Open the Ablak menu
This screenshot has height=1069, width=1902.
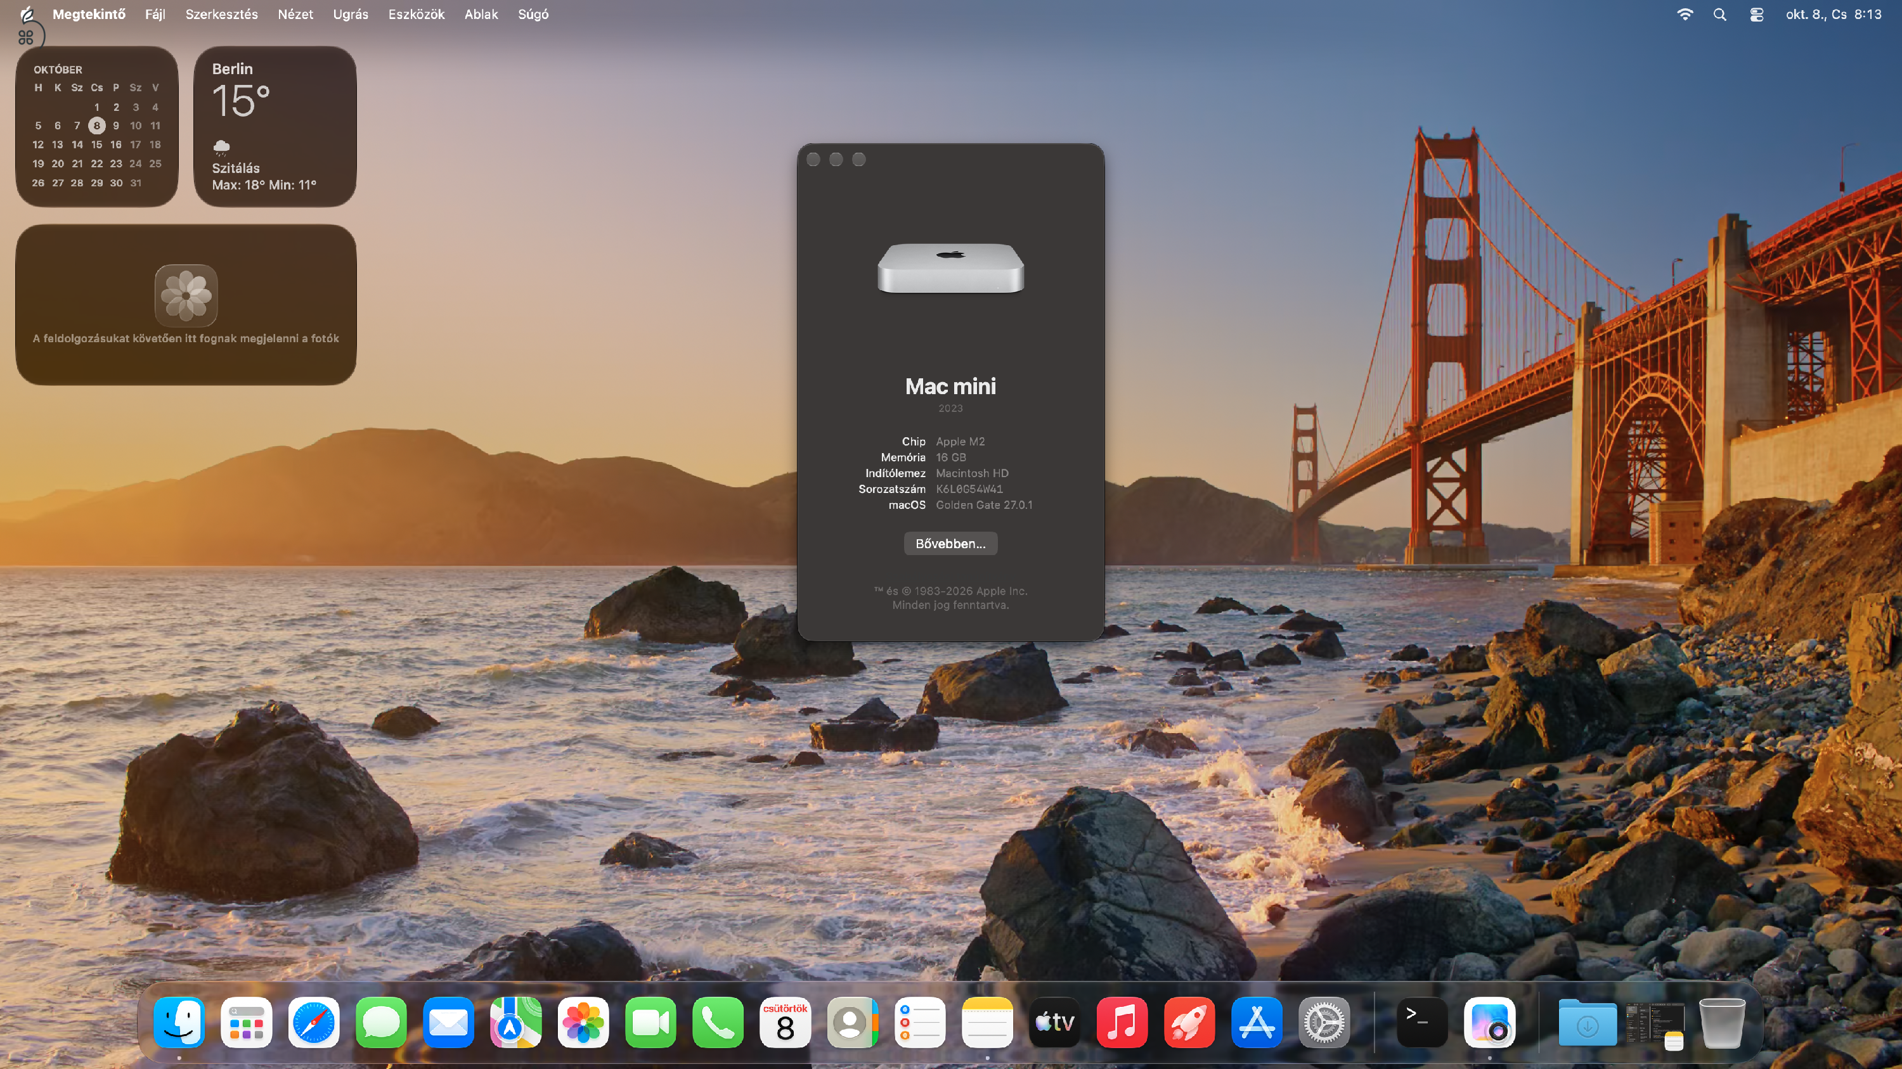coord(481,15)
